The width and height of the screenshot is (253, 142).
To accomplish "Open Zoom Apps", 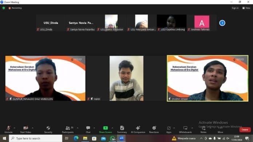I will pos(169,129).
